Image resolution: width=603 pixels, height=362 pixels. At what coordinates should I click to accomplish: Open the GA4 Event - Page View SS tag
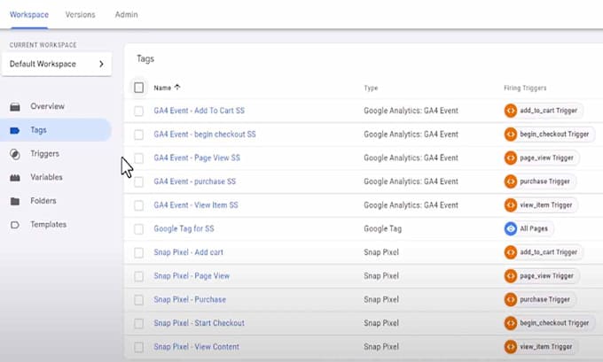point(197,158)
